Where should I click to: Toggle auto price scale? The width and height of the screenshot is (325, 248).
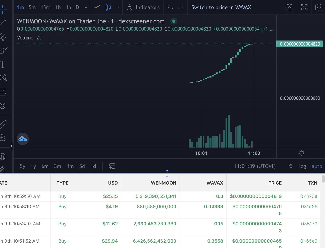point(317,166)
